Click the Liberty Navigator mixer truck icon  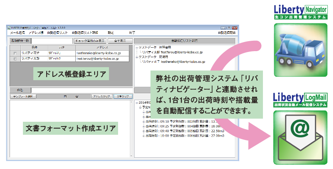click(x=301, y=50)
